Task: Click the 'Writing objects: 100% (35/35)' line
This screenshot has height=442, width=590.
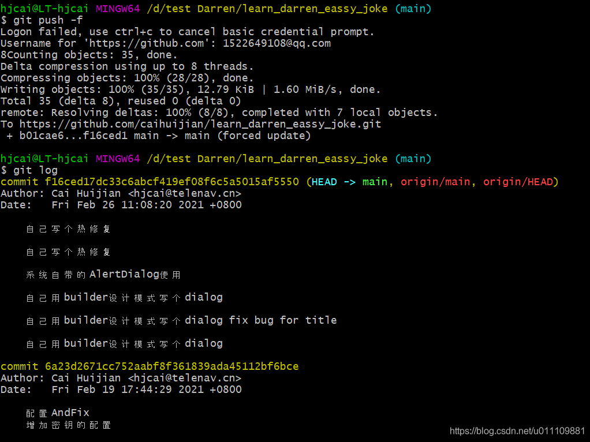Action: click(x=191, y=89)
